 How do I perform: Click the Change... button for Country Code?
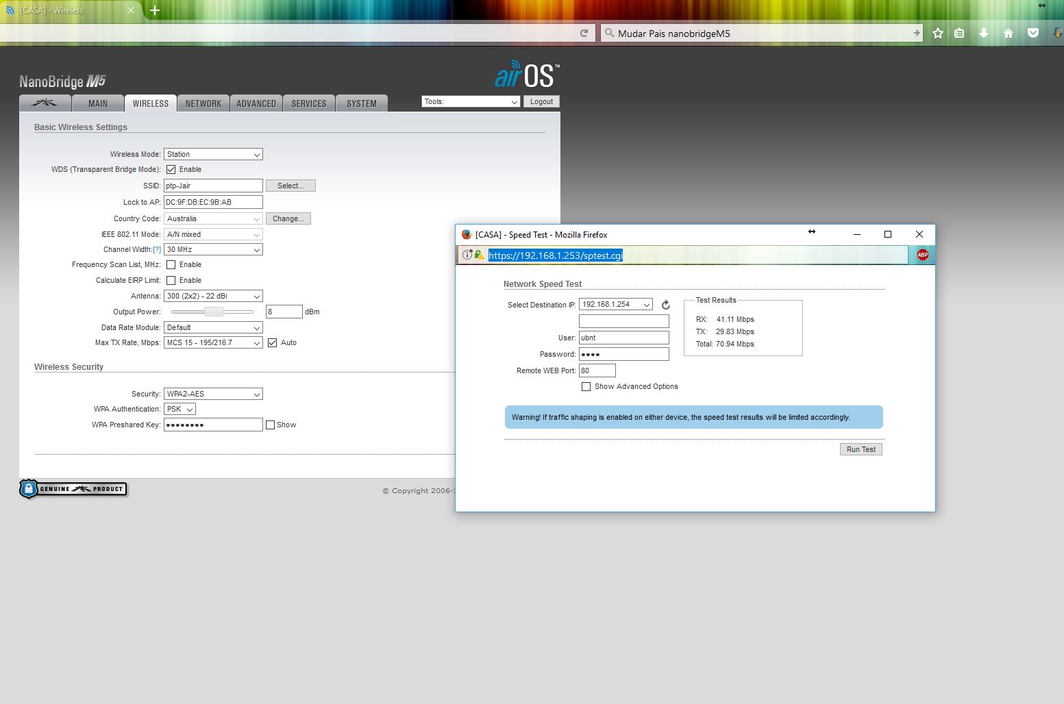[288, 218]
